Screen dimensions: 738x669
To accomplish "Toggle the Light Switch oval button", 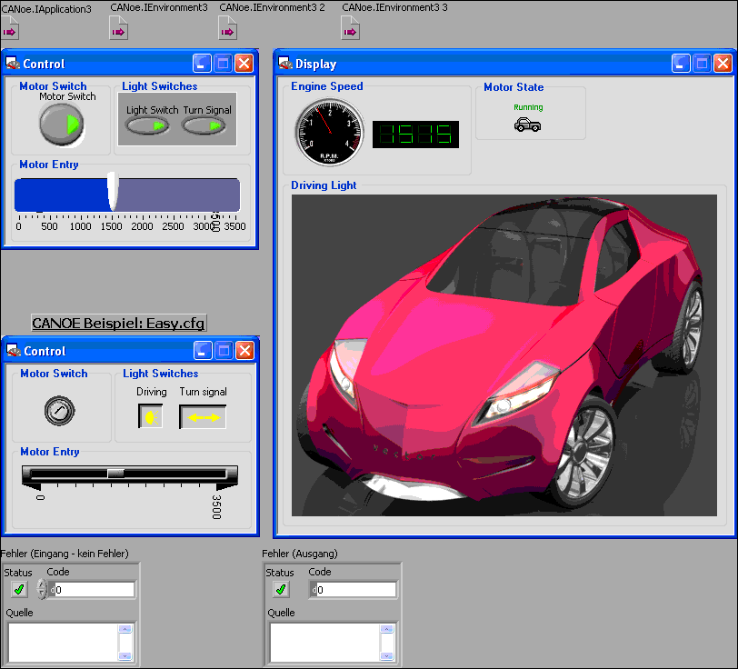I will point(147,126).
